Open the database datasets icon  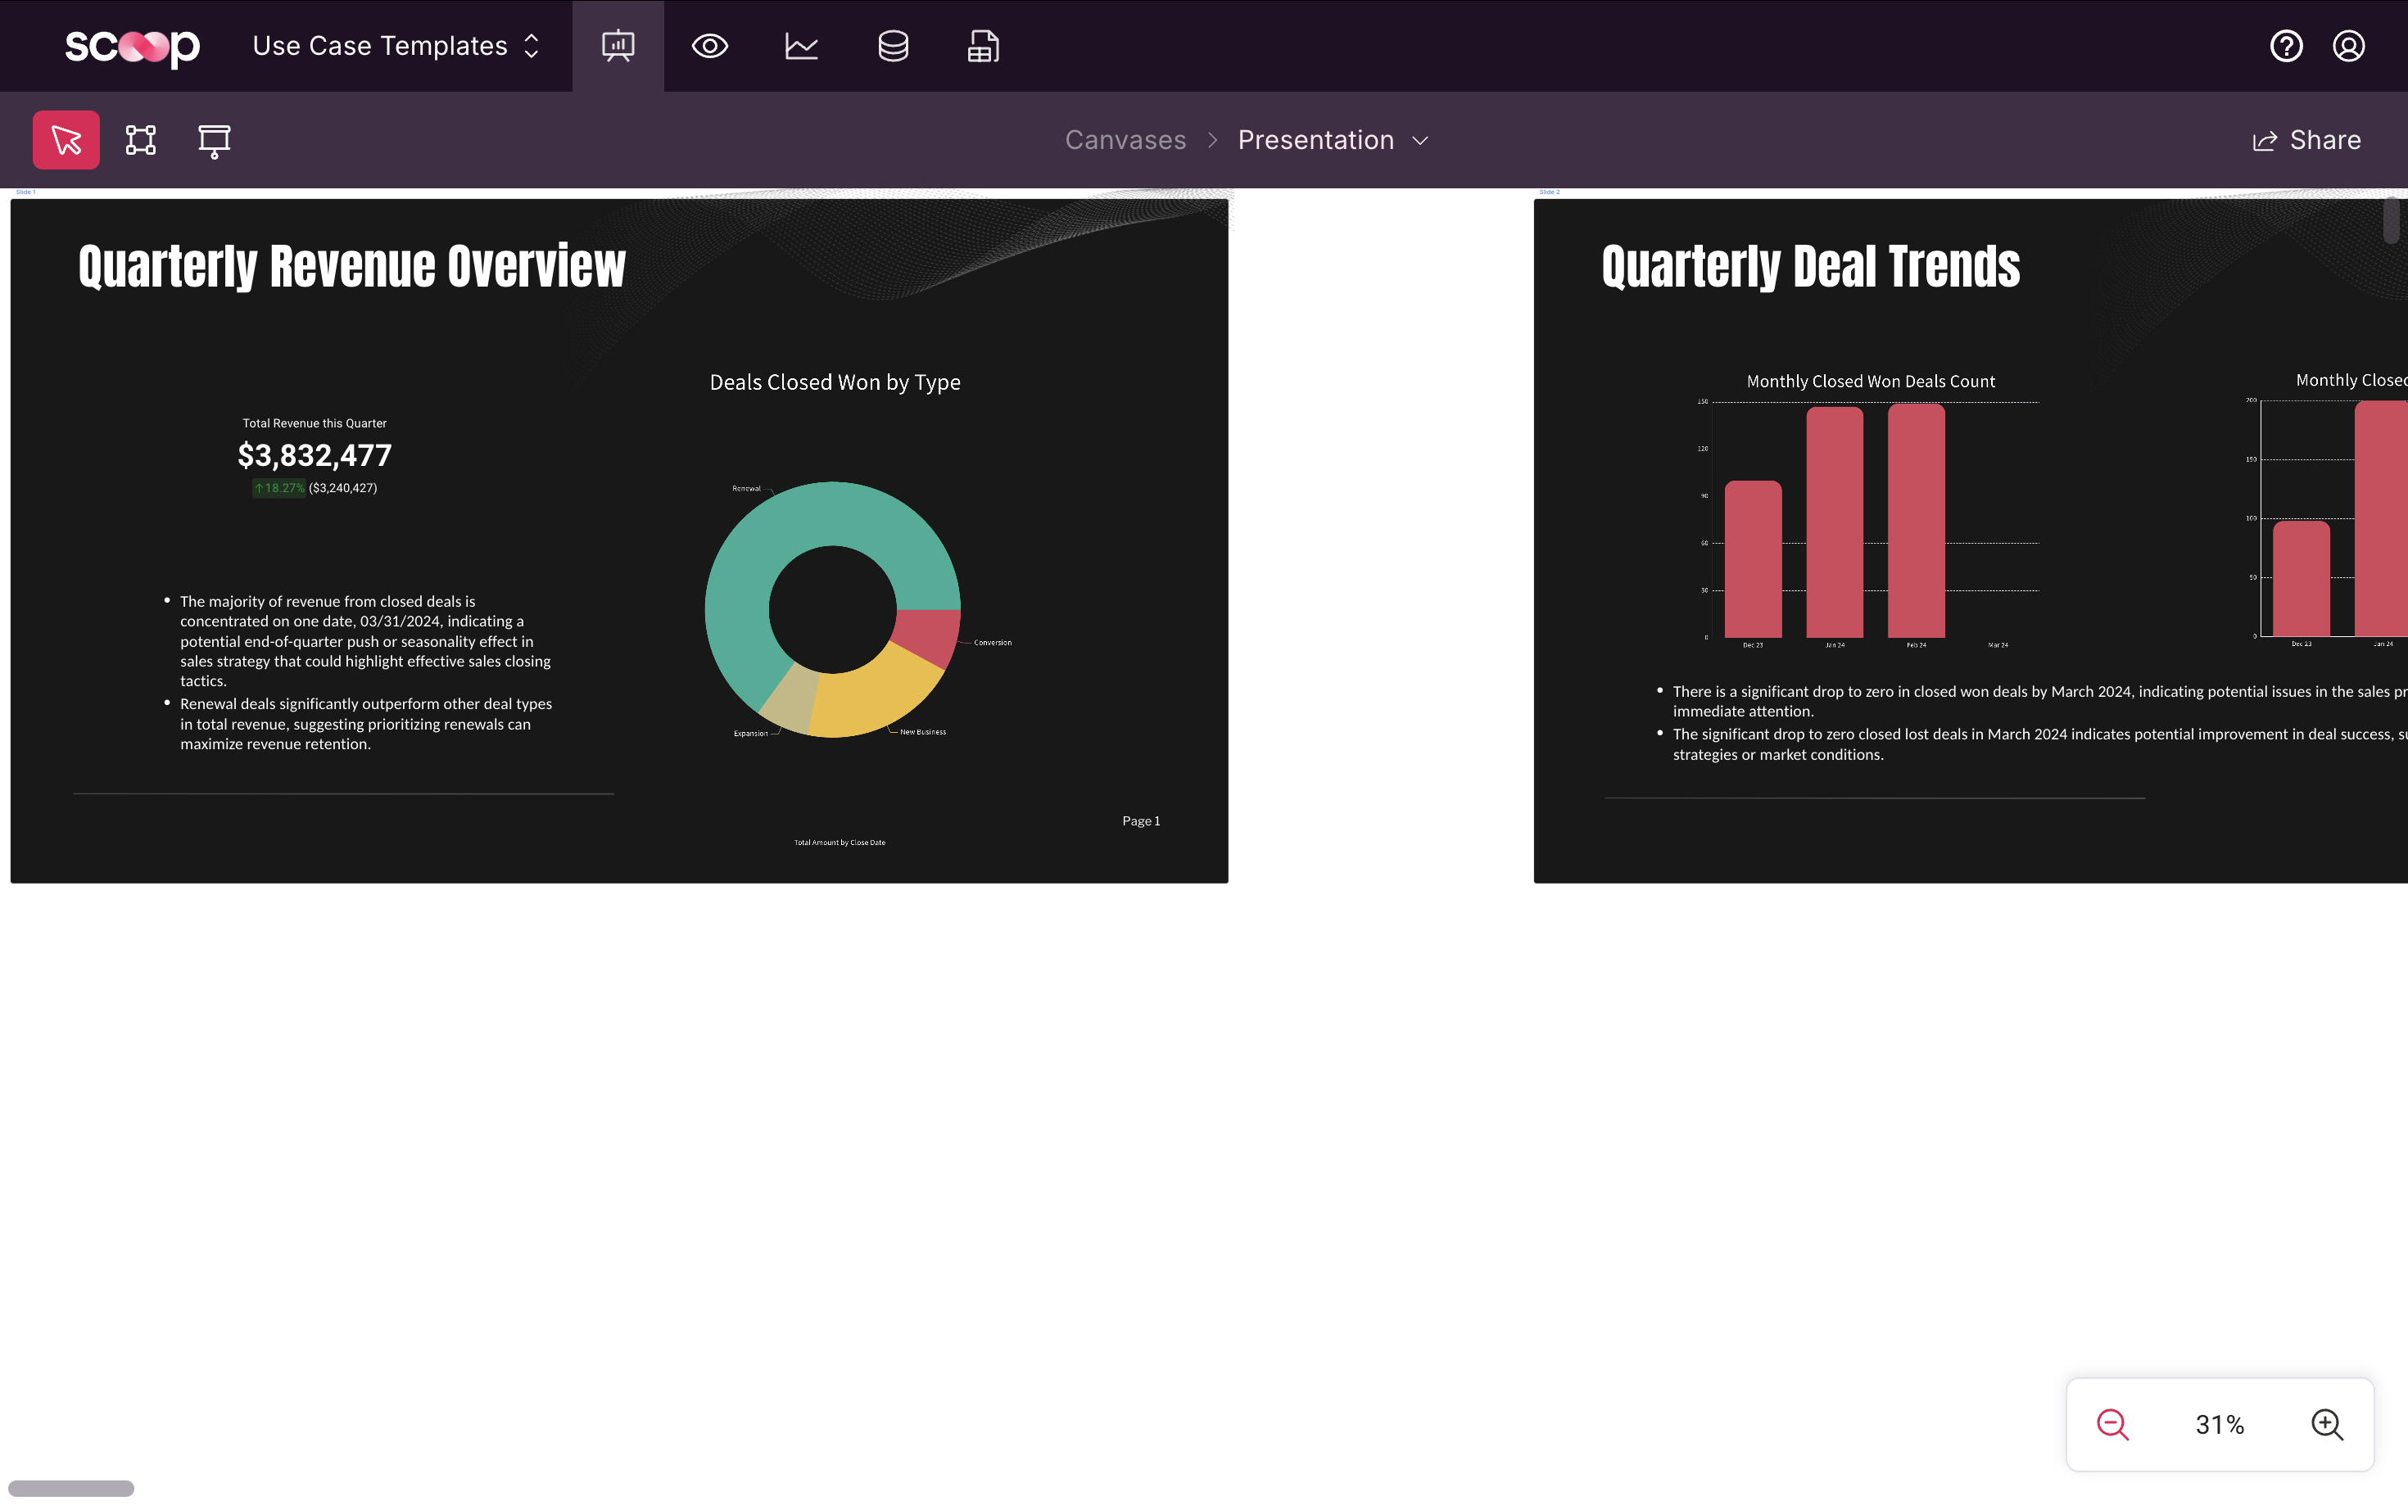pyautogui.click(x=893, y=46)
